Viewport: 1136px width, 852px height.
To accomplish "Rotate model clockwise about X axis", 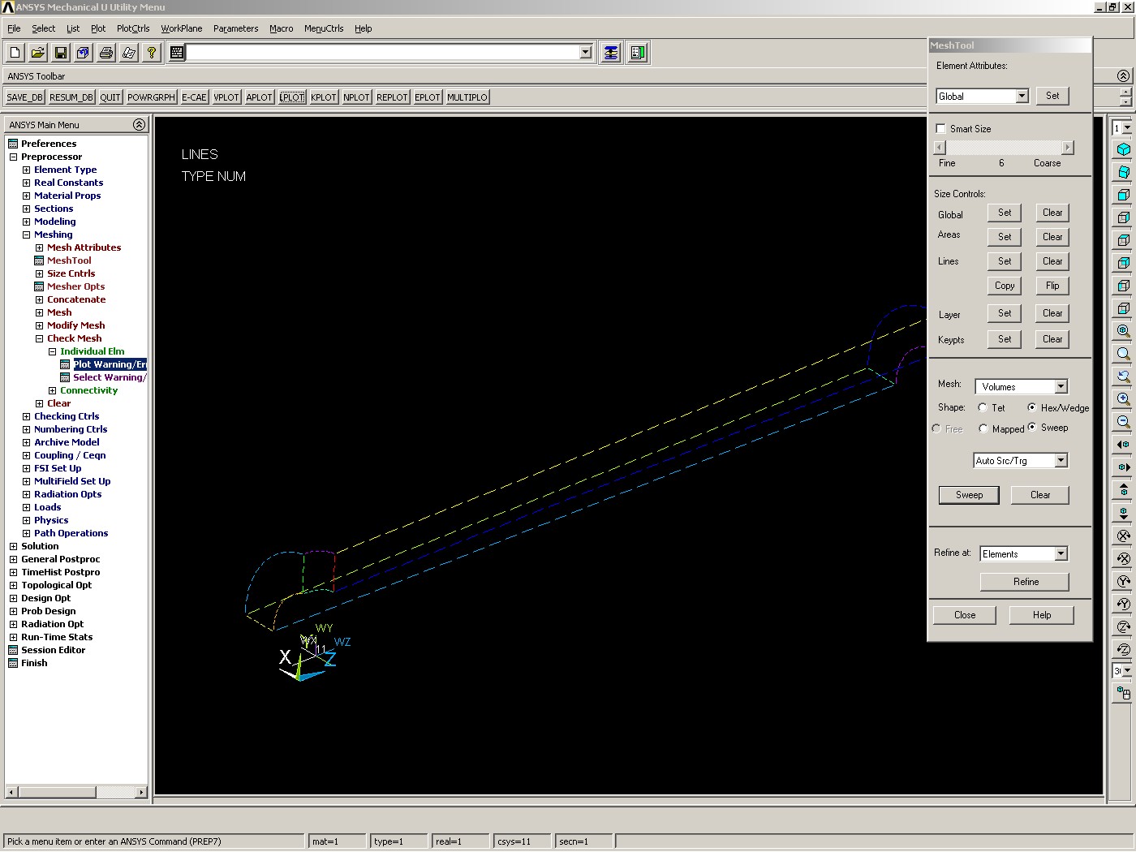I will [1124, 536].
